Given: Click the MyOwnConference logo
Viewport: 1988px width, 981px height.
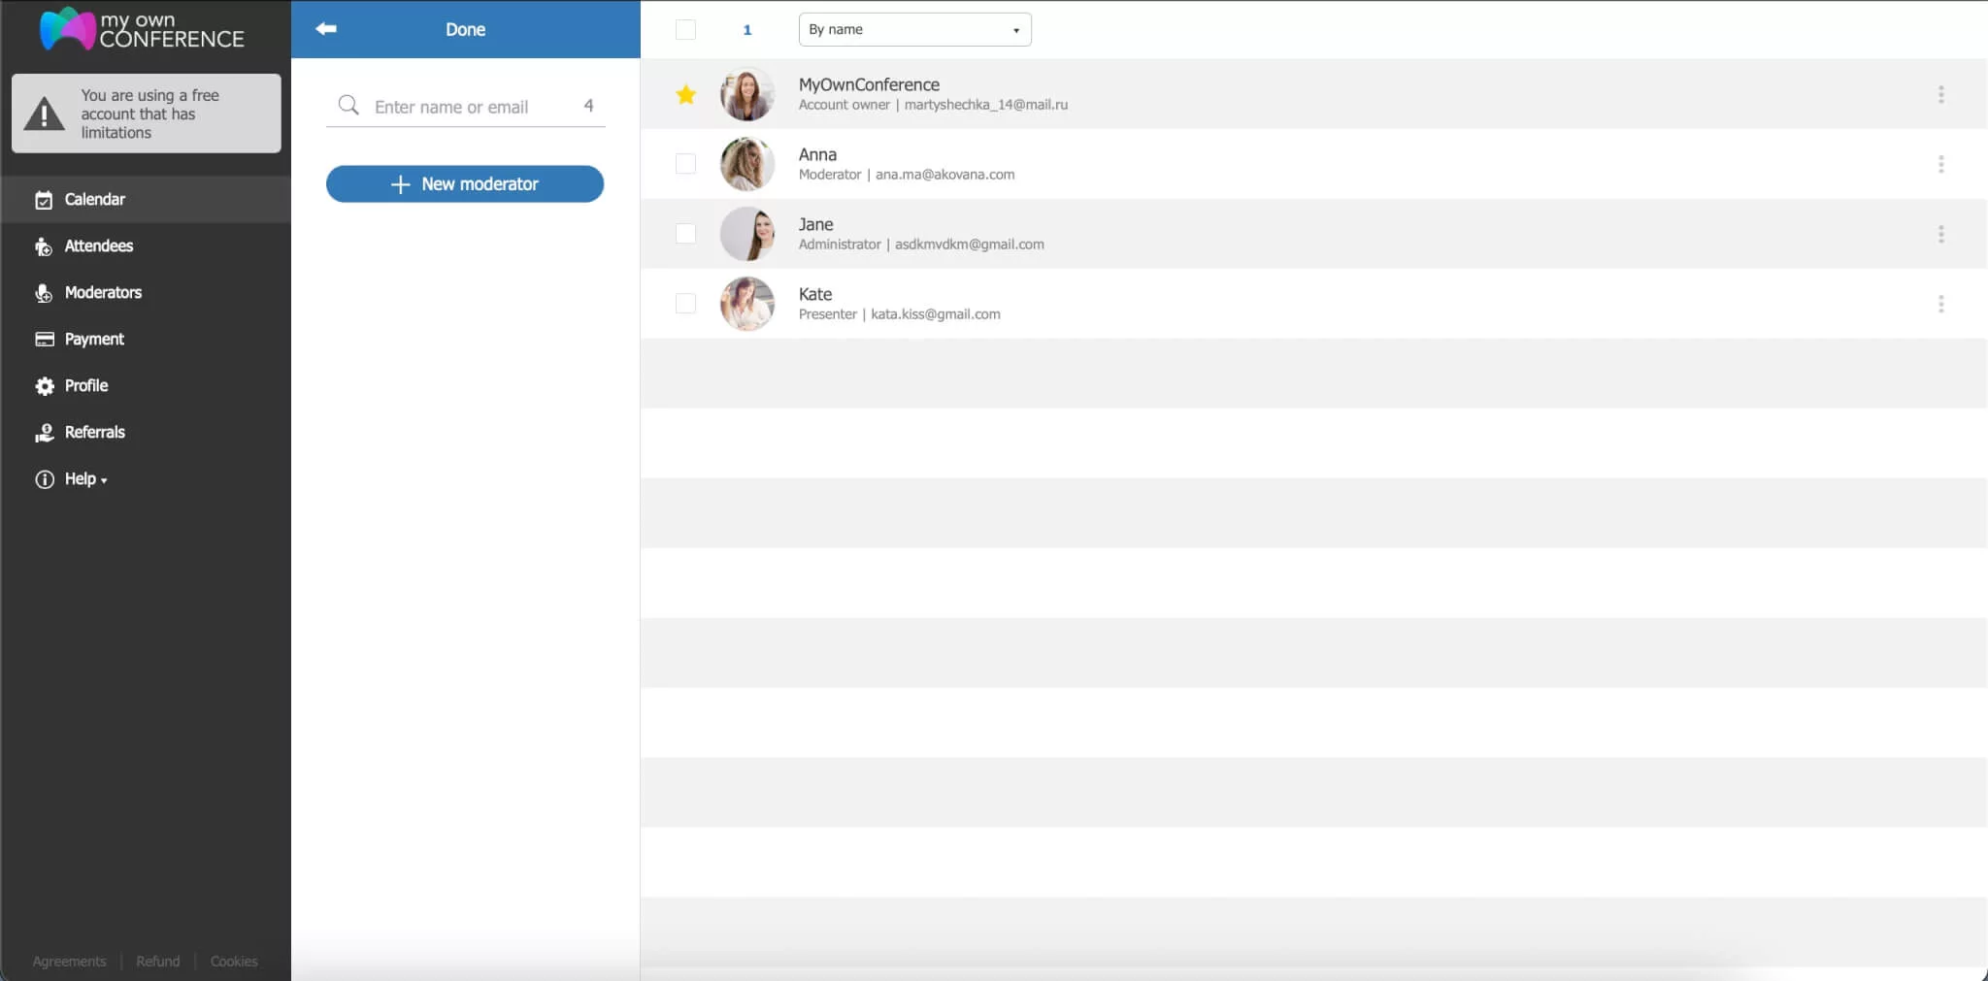Looking at the screenshot, I should 139,29.
